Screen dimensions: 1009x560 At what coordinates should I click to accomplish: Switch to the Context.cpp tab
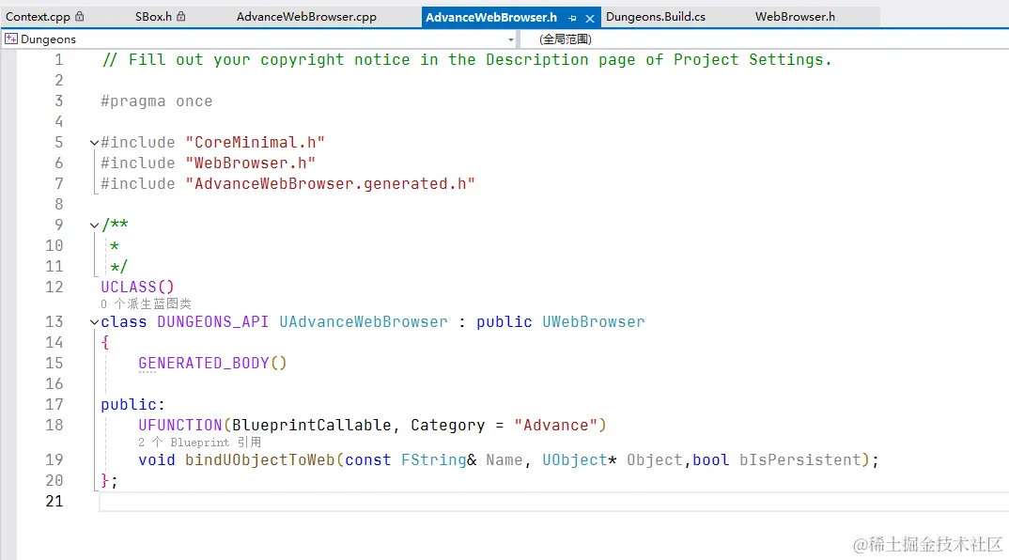coord(38,16)
